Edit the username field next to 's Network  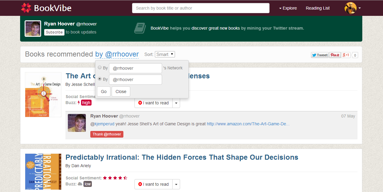click(135, 68)
